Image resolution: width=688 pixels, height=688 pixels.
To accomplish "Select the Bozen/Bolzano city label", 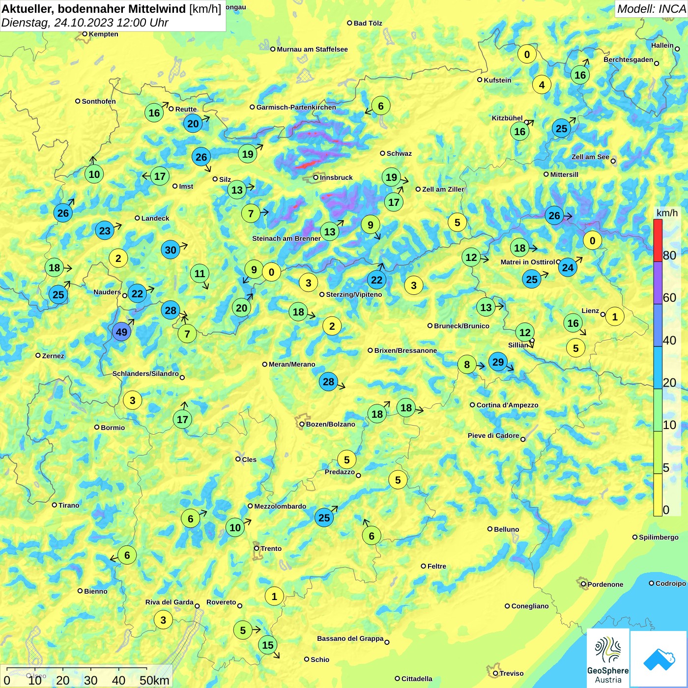I will 330,424.
